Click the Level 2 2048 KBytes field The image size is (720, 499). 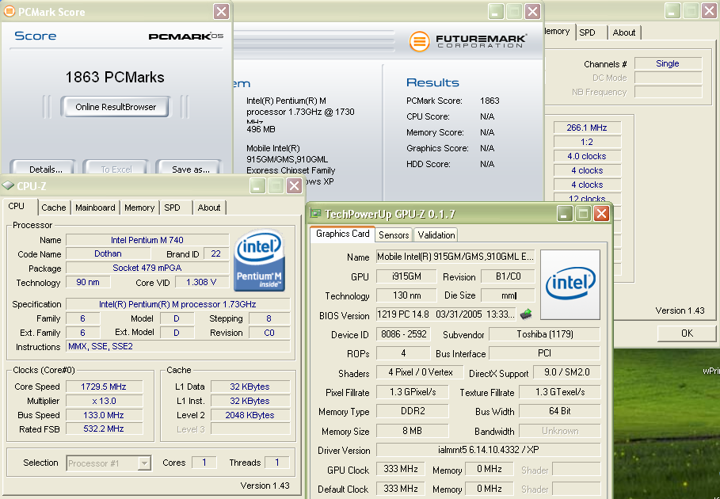(x=250, y=415)
